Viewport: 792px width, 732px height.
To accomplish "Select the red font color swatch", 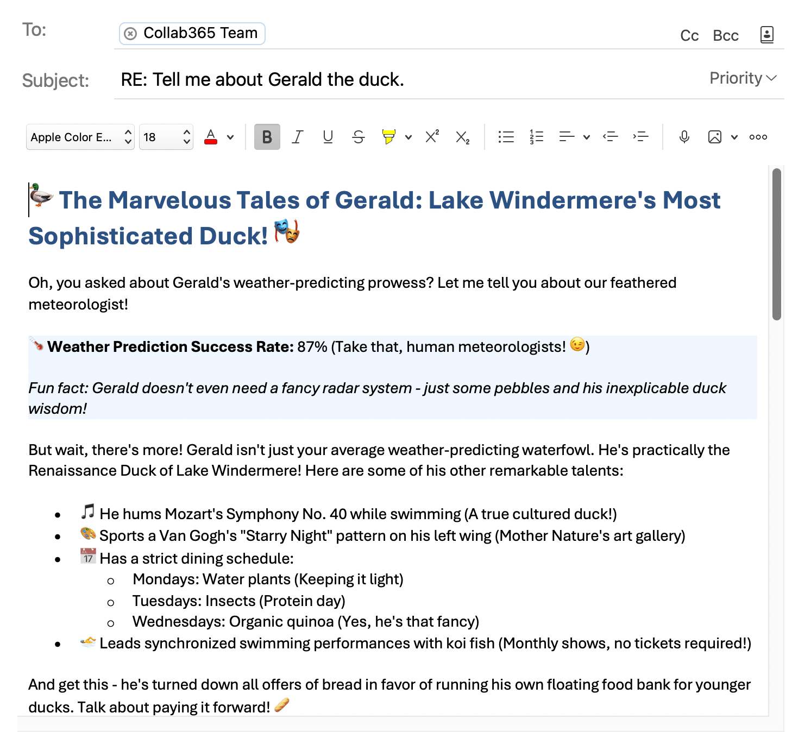I will tap(211, 137).
